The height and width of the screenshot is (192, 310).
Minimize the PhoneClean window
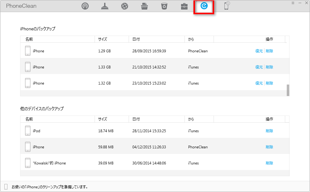300,3
